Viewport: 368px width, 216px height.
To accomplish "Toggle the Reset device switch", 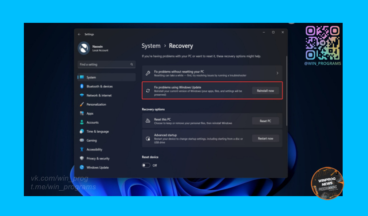I will [x=146, y=165].
